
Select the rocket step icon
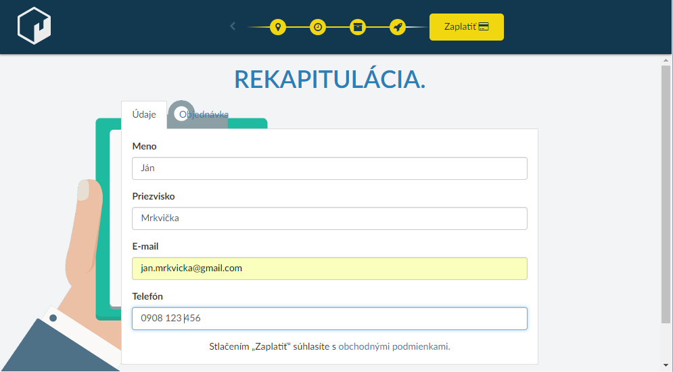[x=398, y=27]
